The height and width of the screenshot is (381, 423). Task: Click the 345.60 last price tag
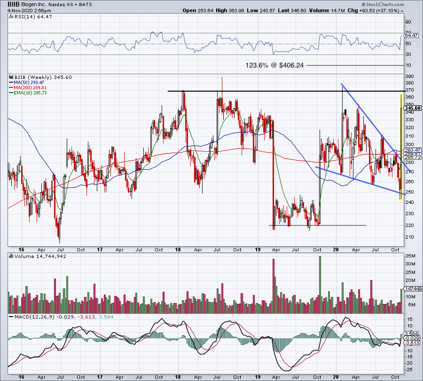coord(413,108)
